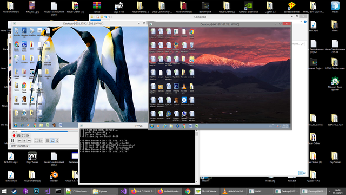This screenshot has width=346, height=195.
Task: Open the tech2018.mp3 desktop file
Action: click(11, 158)
